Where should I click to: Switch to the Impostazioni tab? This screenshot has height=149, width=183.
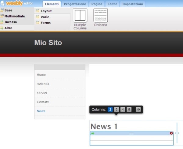click(x=132, y=4)
